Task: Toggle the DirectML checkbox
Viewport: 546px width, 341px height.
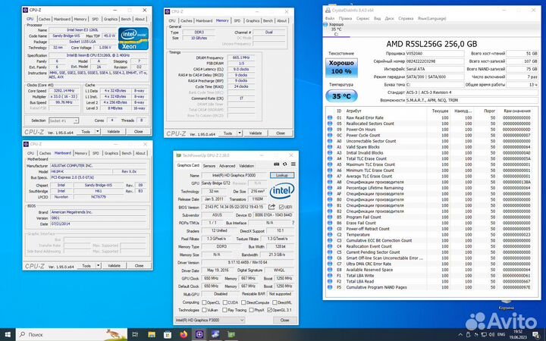Action: 275,302
